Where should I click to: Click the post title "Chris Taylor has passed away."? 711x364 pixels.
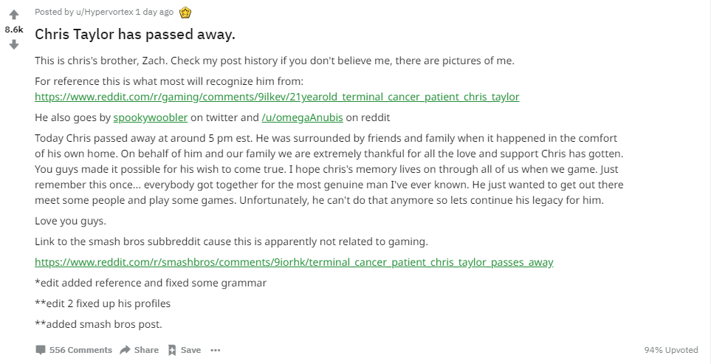(x=135, y=35)
